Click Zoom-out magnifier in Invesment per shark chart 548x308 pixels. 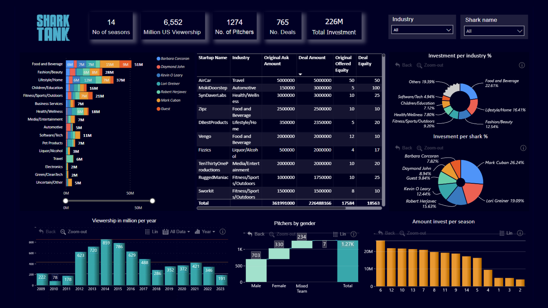point(419,148)
